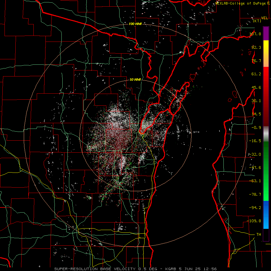Viewport: 271px width, 271px height.
Task: Select the -47.6 velocity scale value
Action: click(x=255, y=168)
